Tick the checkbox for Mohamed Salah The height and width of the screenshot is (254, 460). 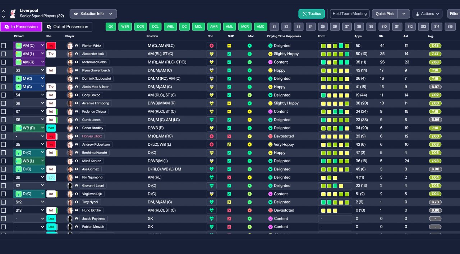click(x=4, y=62)
